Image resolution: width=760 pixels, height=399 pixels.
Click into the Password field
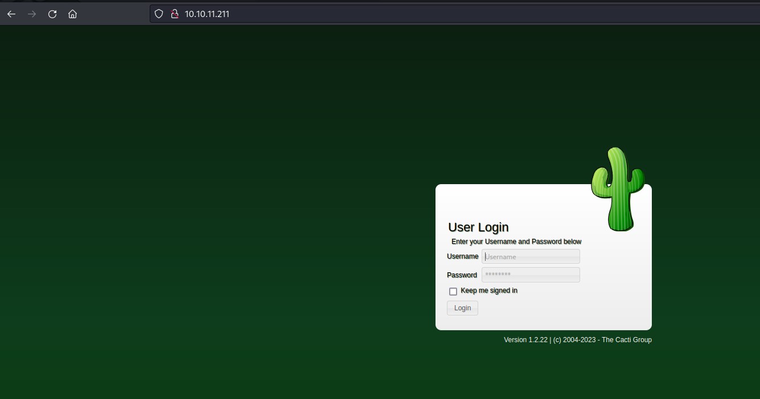(531, 275)
